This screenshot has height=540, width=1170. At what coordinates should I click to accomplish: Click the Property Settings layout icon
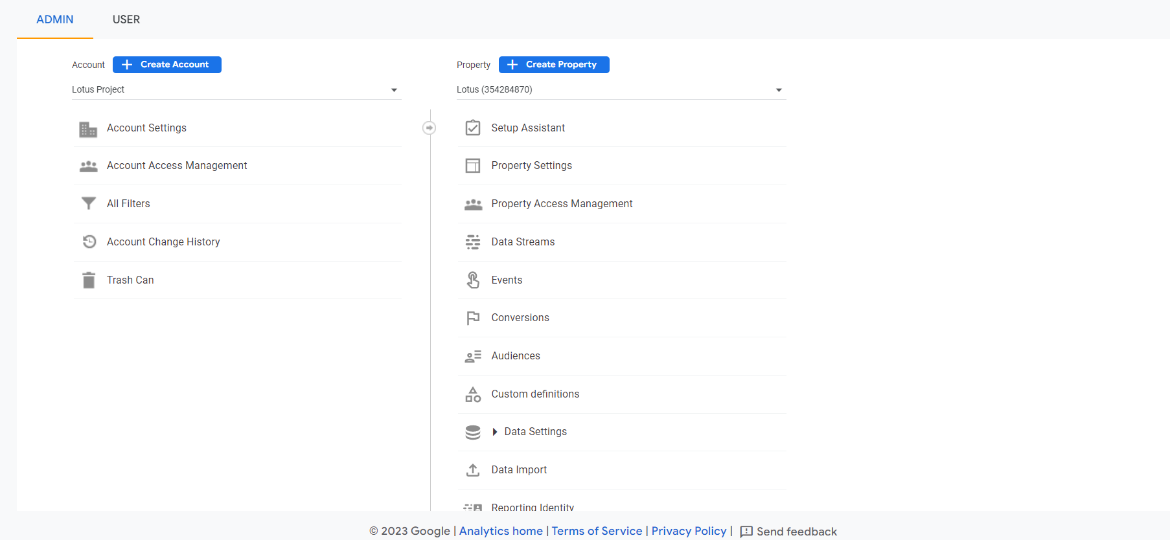click(473, 166)
